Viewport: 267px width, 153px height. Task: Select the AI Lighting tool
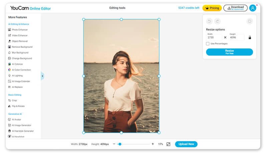[15, 75]
